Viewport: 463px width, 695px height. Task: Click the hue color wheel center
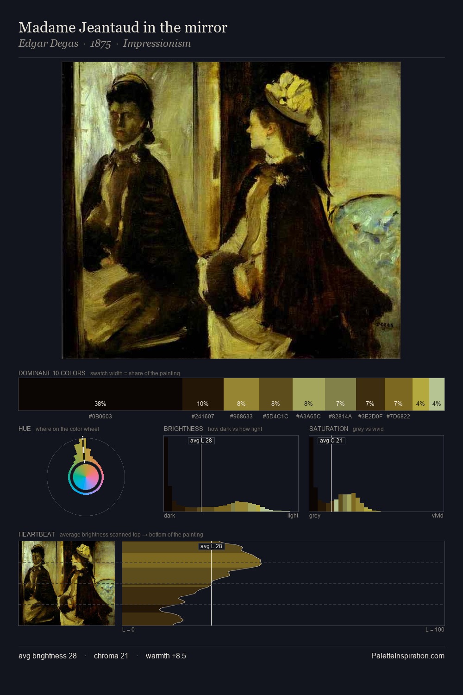86,477
